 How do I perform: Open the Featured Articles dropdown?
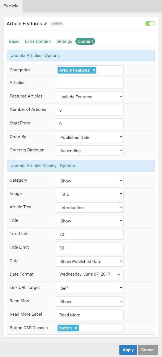click(x=90, y=97)
